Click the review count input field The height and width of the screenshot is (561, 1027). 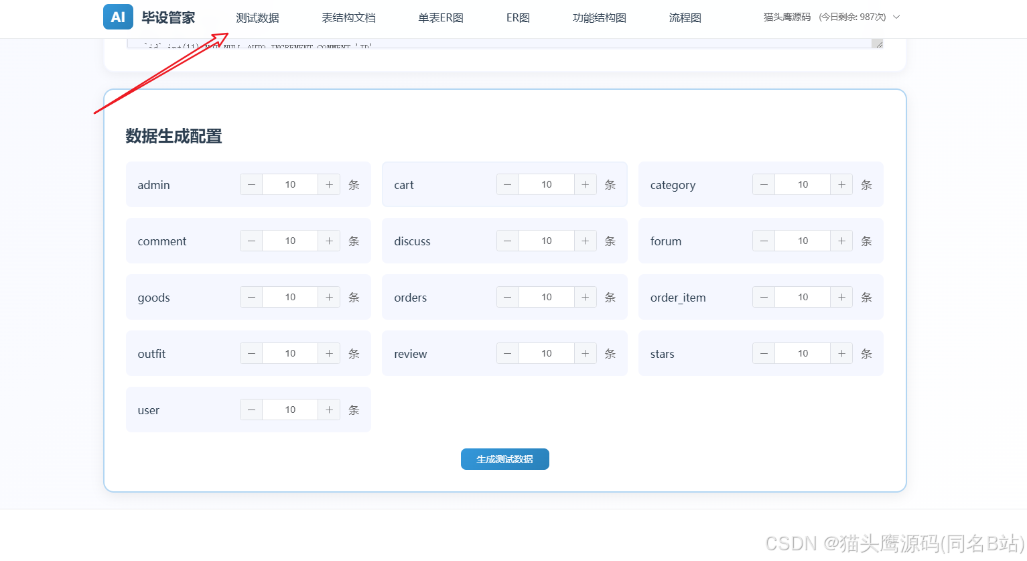pyautogui.click(x=547, y=353)
